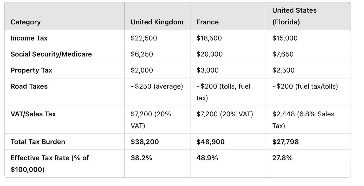Click the $18,500 France income tax cell
The image size is (364, 186).
tap(209, 38)
